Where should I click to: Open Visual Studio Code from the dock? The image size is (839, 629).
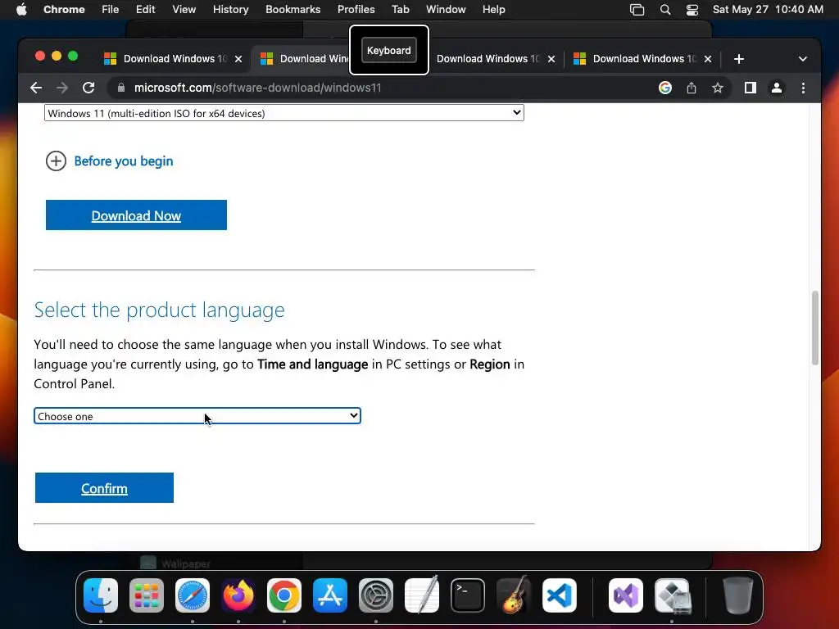tap(559, 595)
